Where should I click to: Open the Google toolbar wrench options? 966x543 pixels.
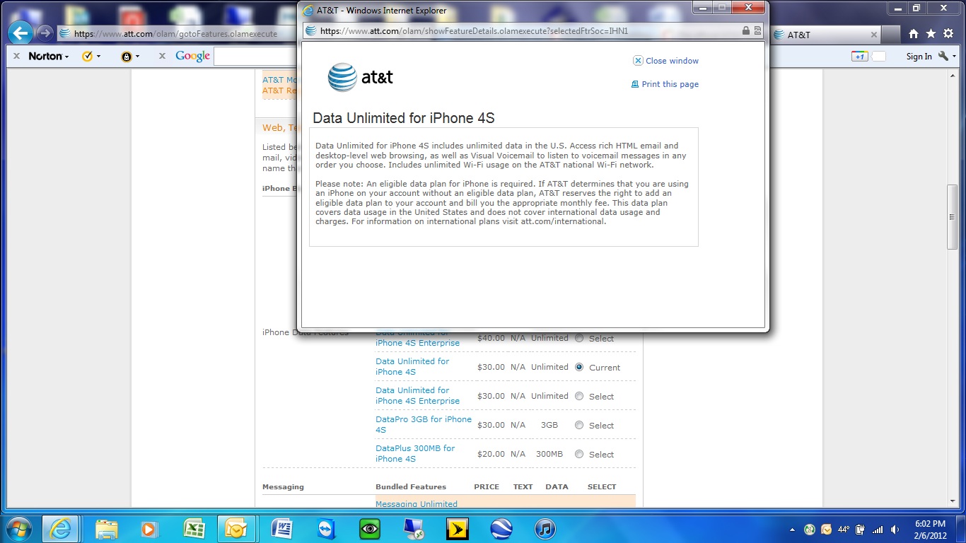point(943,56)
